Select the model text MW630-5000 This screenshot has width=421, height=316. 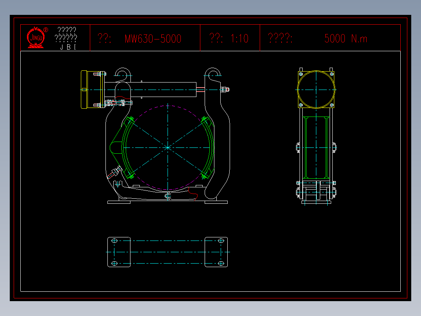coord(153,39)
